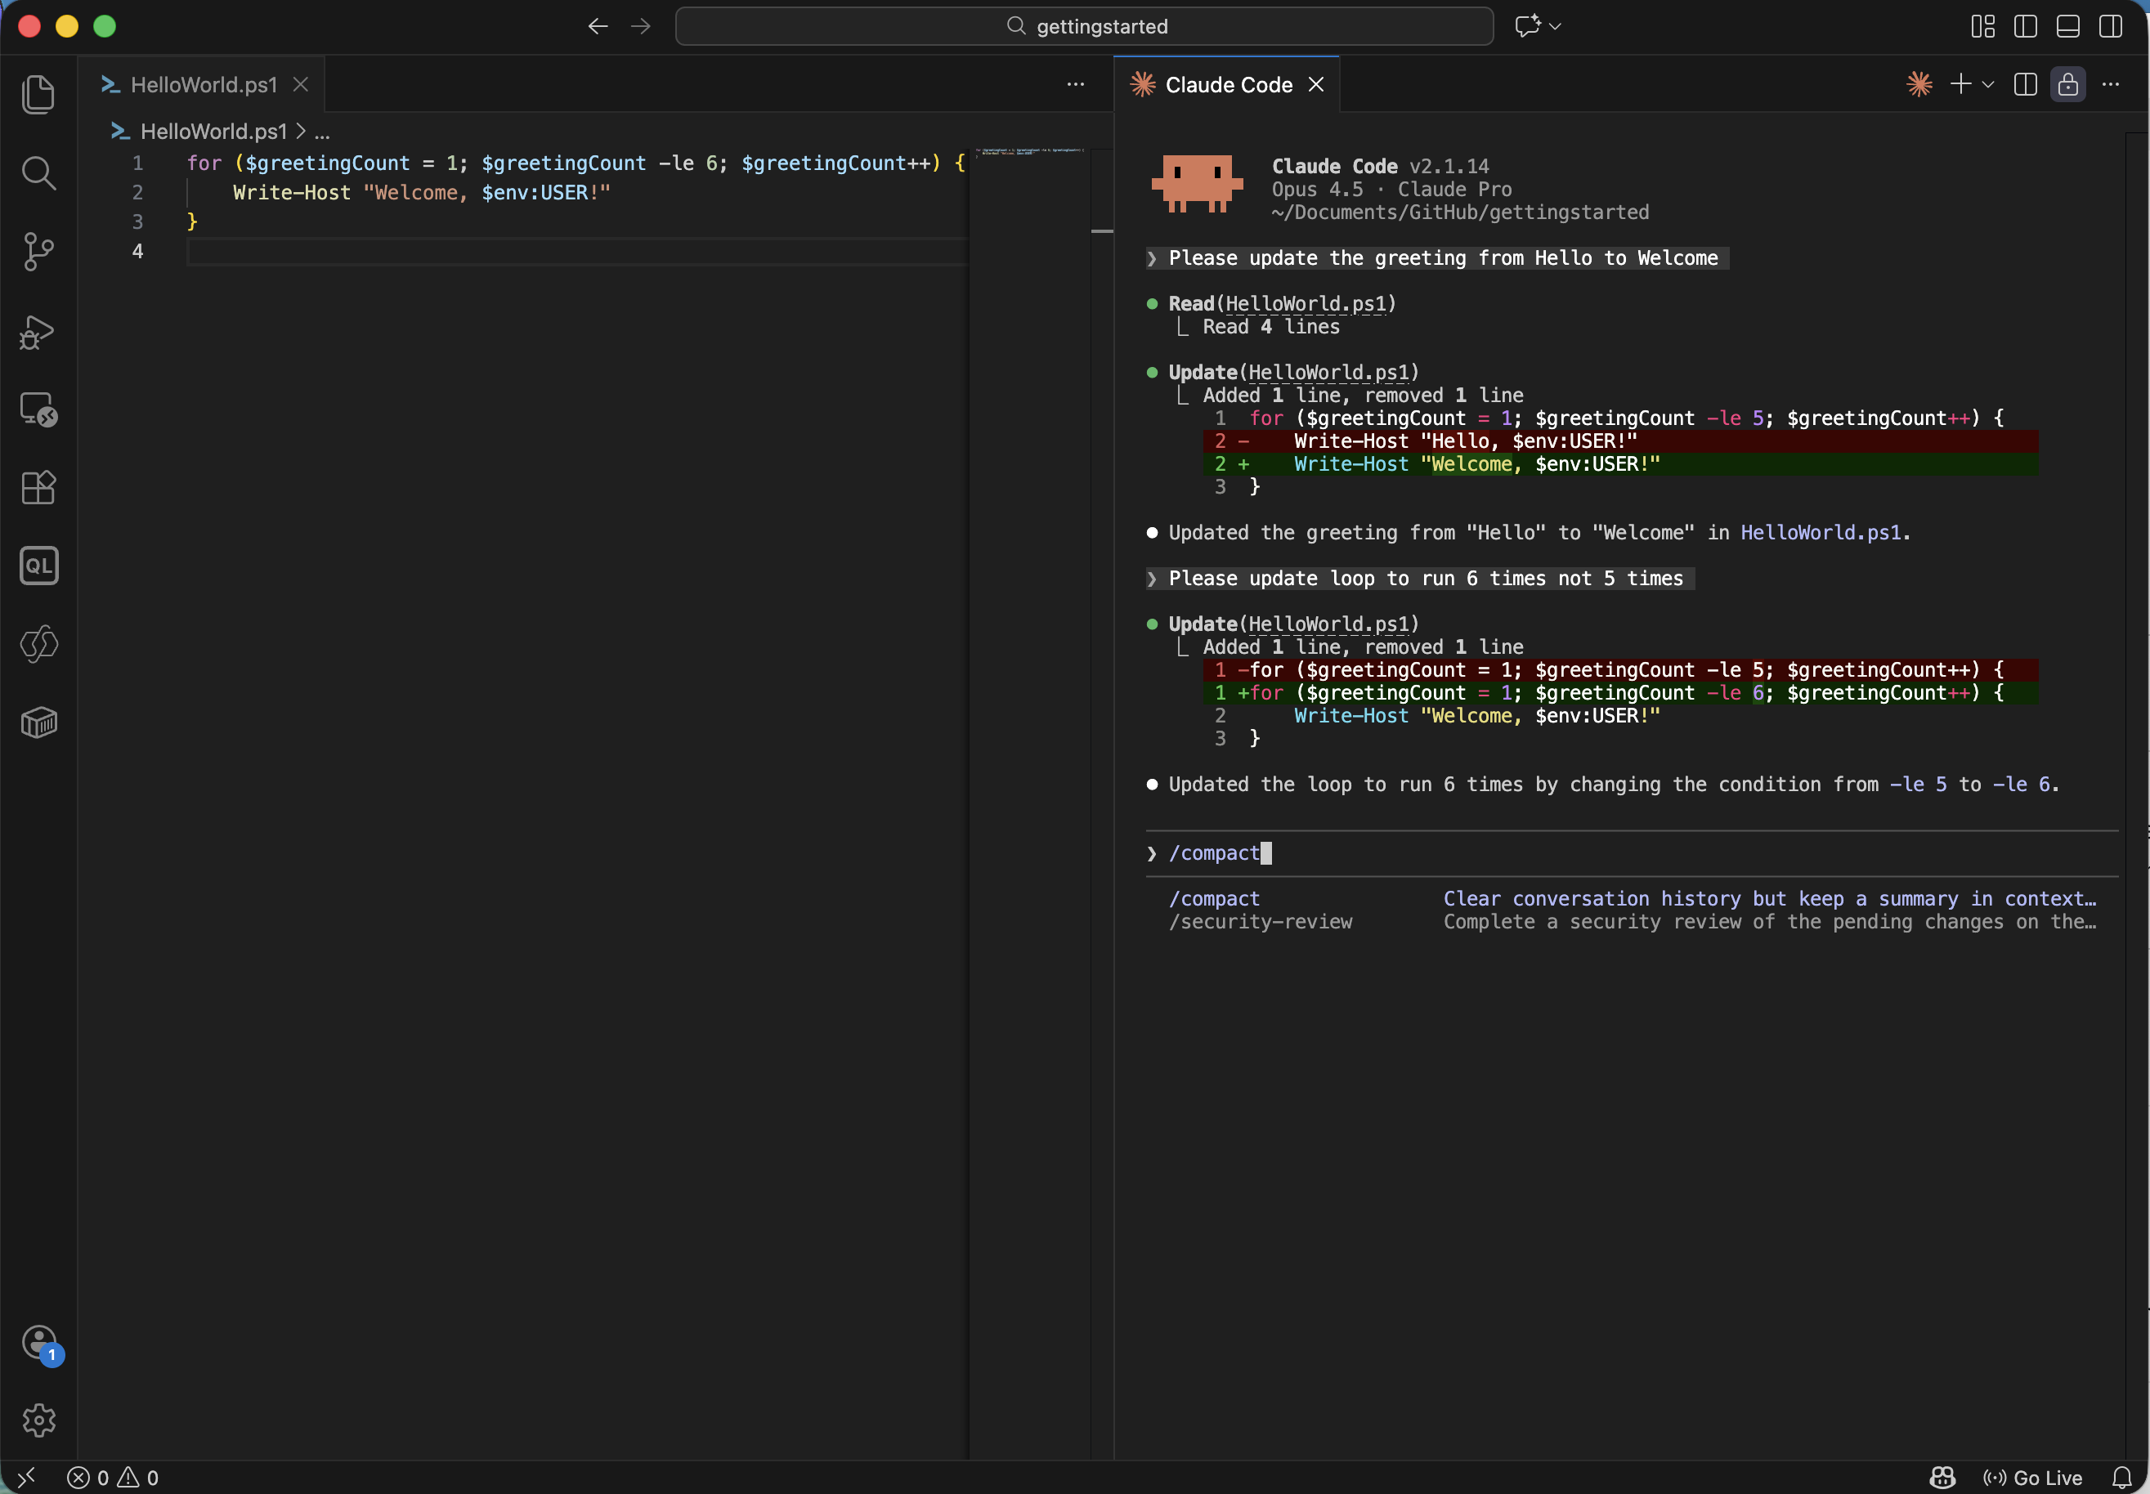Image resolution: width=2150 pixels, height=1494 pixels.
Task: Select the Claude Code tab
Action: coord(1228,84)
